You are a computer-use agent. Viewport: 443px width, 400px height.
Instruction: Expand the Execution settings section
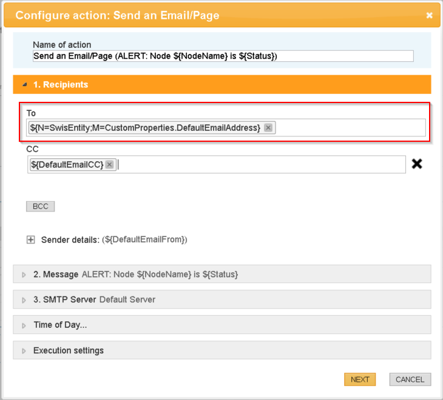[221, 350]
